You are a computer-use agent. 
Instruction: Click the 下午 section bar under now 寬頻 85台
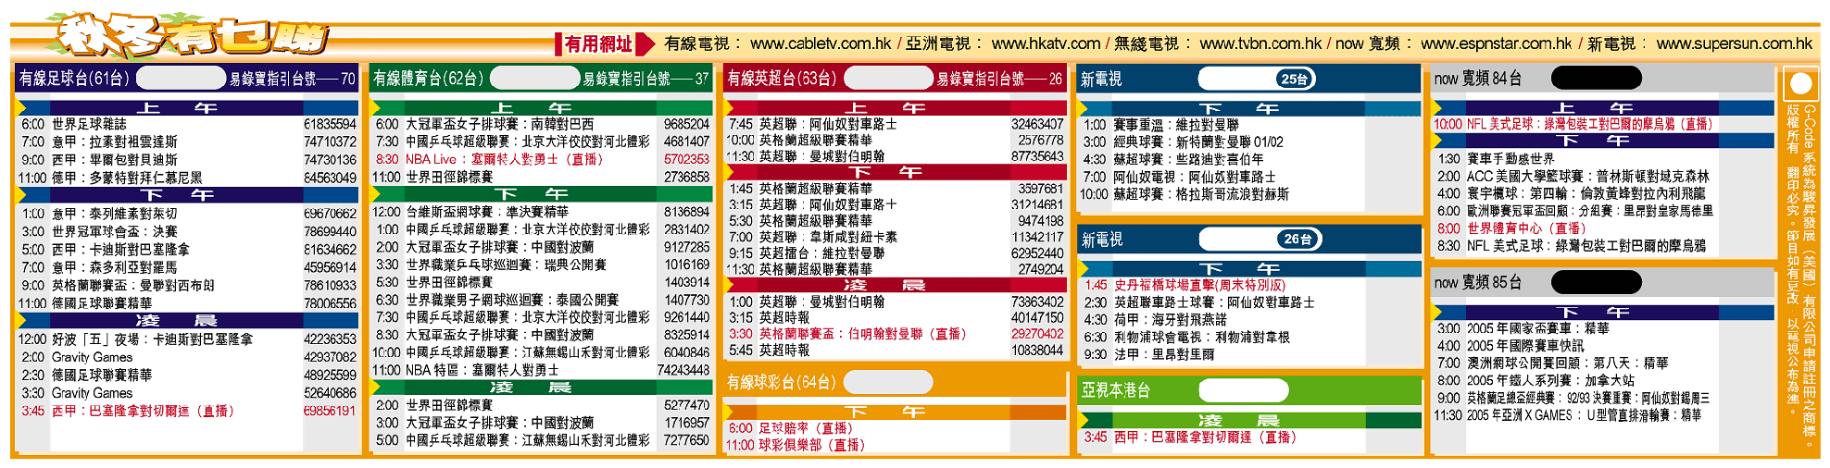[x=1601, y=313]
